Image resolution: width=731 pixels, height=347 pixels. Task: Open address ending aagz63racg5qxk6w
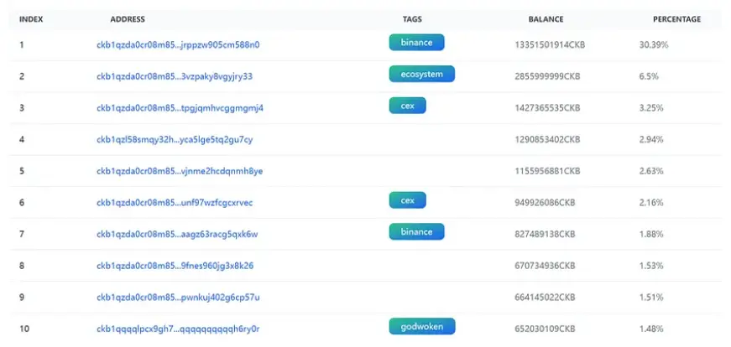pyautogui.click(x=177, y=234)
